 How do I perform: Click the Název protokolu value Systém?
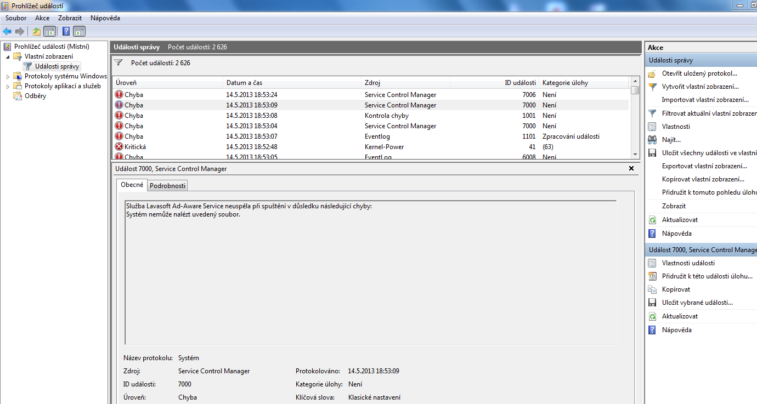tap(189, 358)
